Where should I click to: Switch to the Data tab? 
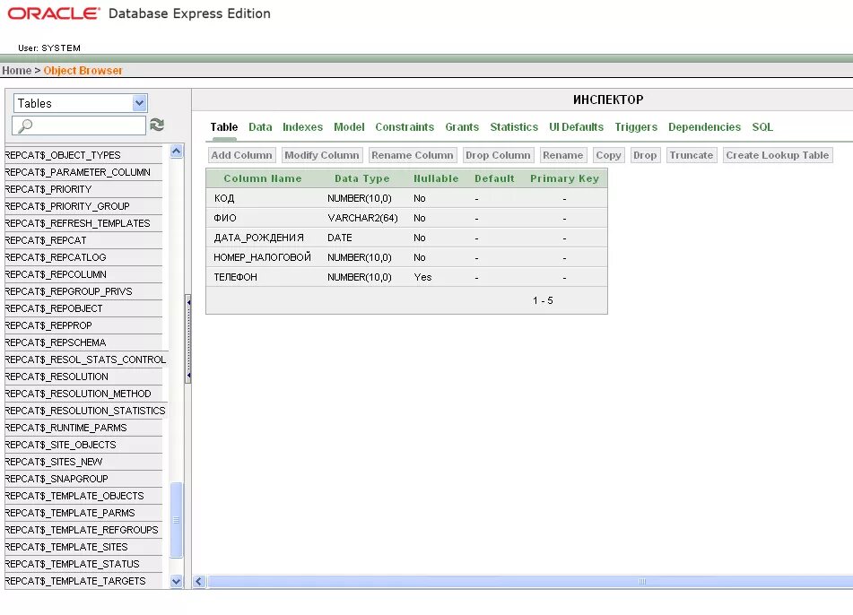click(x=260, y=126)
